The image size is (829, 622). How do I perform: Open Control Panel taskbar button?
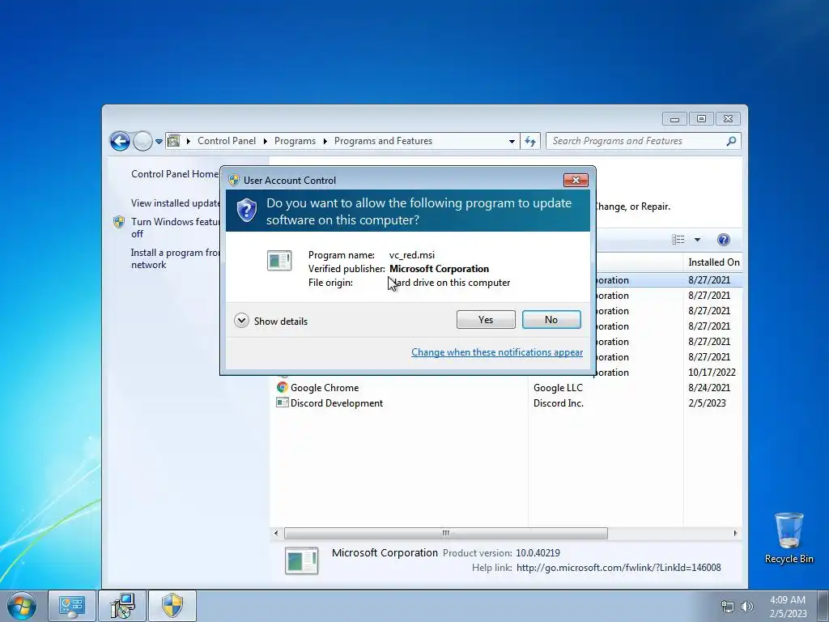(x=72, y=606)
